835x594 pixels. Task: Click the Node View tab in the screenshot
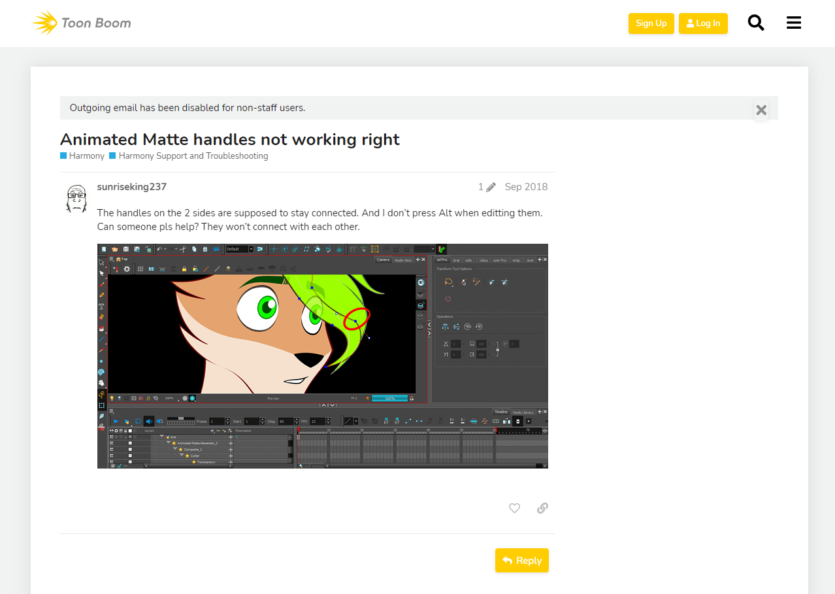pyautogui.click(x=402, y=260)
